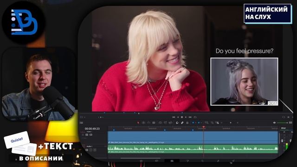Image resolution: width=297 pixels, height=167 pixels.
Task: Click the 2017 interview inset thumbnail
Action: (x=245, y=82)
